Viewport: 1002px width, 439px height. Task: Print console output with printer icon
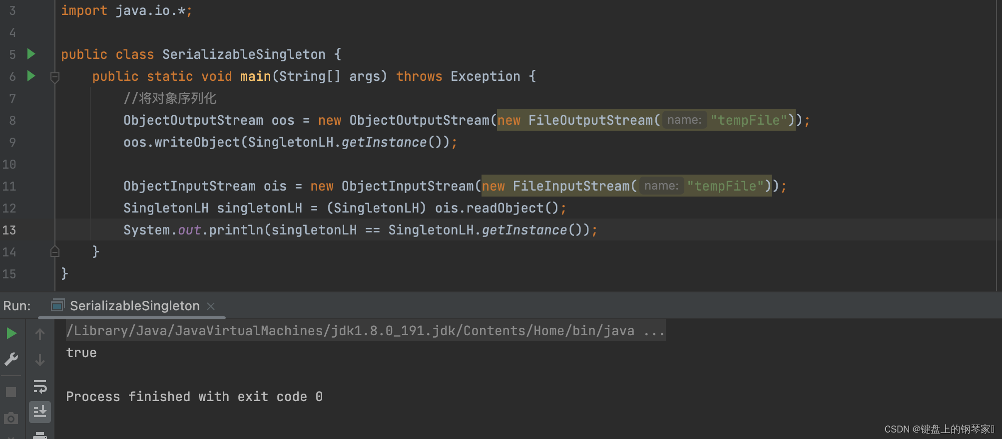[x=40, y=435]
